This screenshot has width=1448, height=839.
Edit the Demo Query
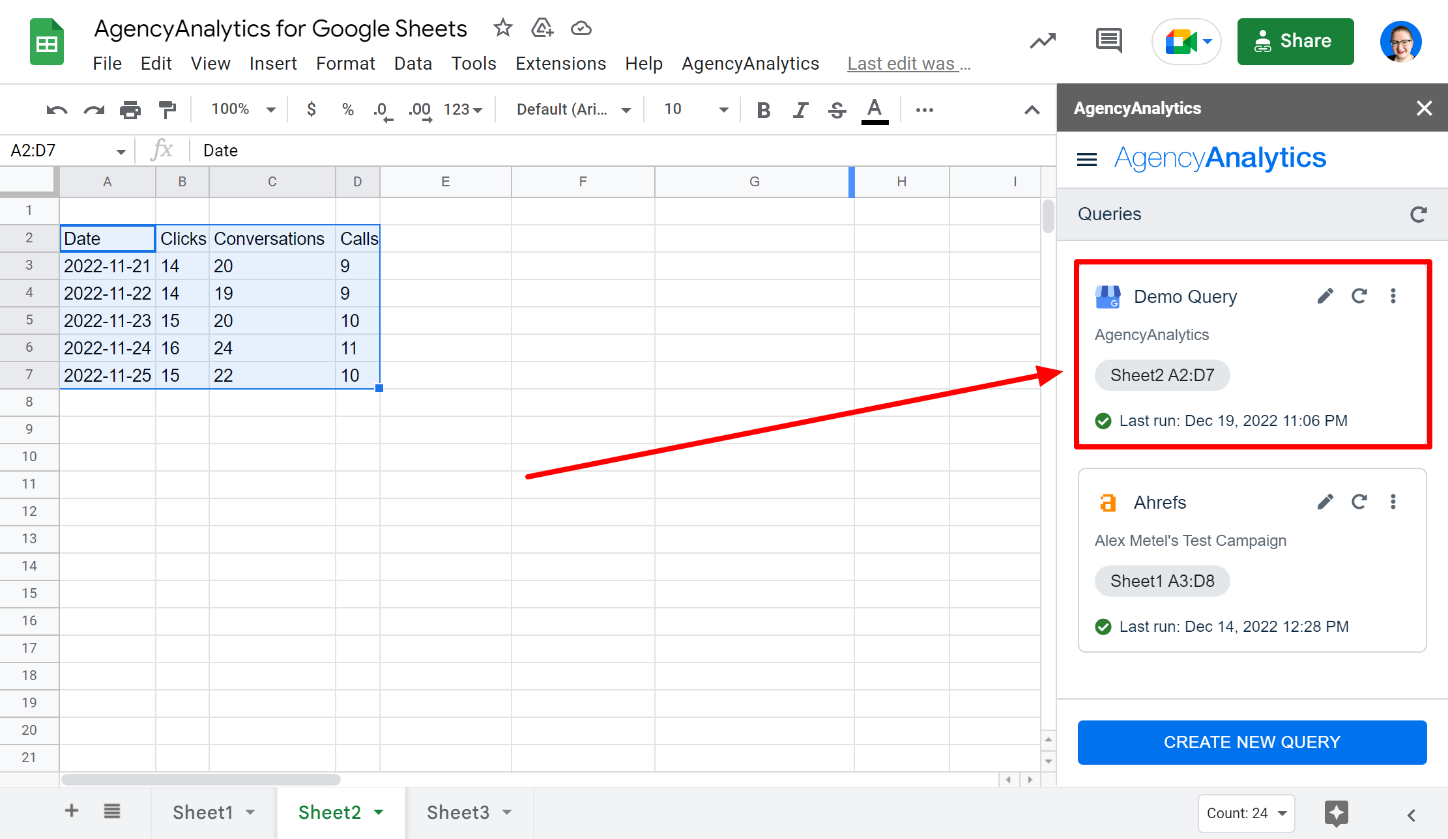[x=1325, y=296]
